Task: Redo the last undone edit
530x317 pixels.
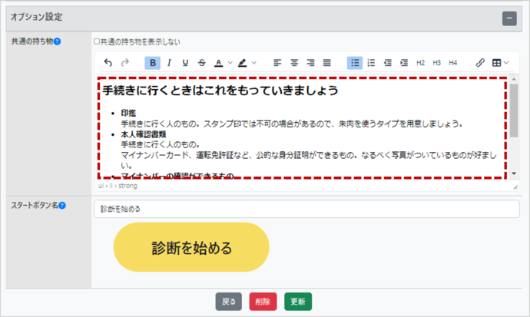Action: pos(125,63)
